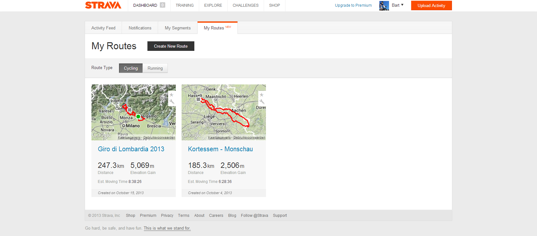The image size is (537, 236).
Task: Expand the Bart account dropdown menu
Action: 398,5
